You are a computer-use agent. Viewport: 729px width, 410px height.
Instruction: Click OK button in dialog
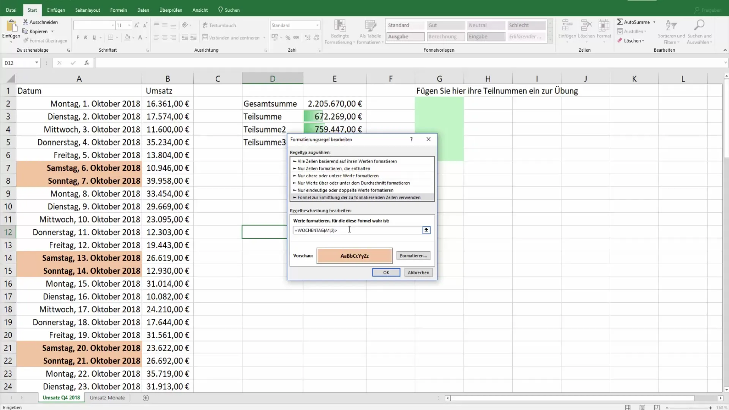pos(386,273)
